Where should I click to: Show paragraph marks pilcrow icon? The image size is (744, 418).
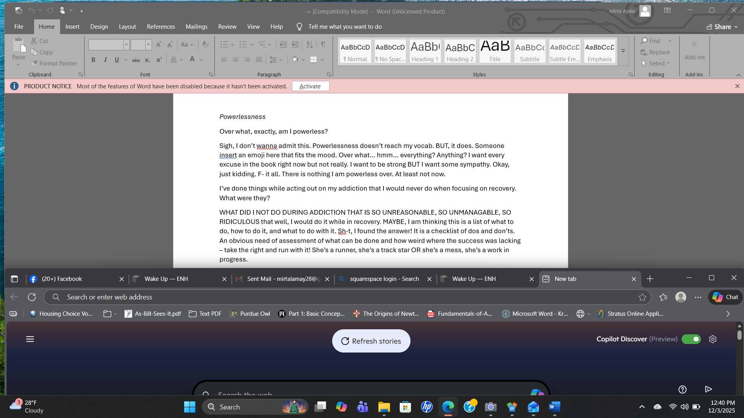tap(323, 45)
